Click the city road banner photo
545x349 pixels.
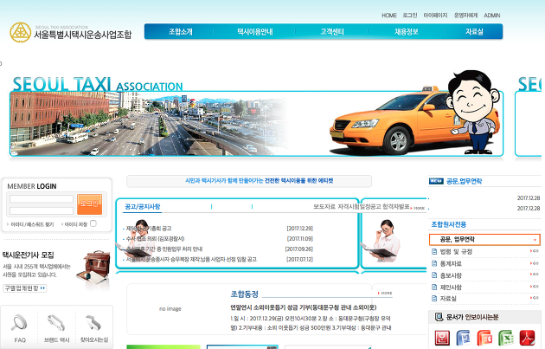tap(150, 124)
